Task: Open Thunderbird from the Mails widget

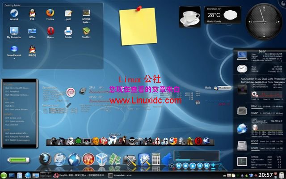Action: 223,88
